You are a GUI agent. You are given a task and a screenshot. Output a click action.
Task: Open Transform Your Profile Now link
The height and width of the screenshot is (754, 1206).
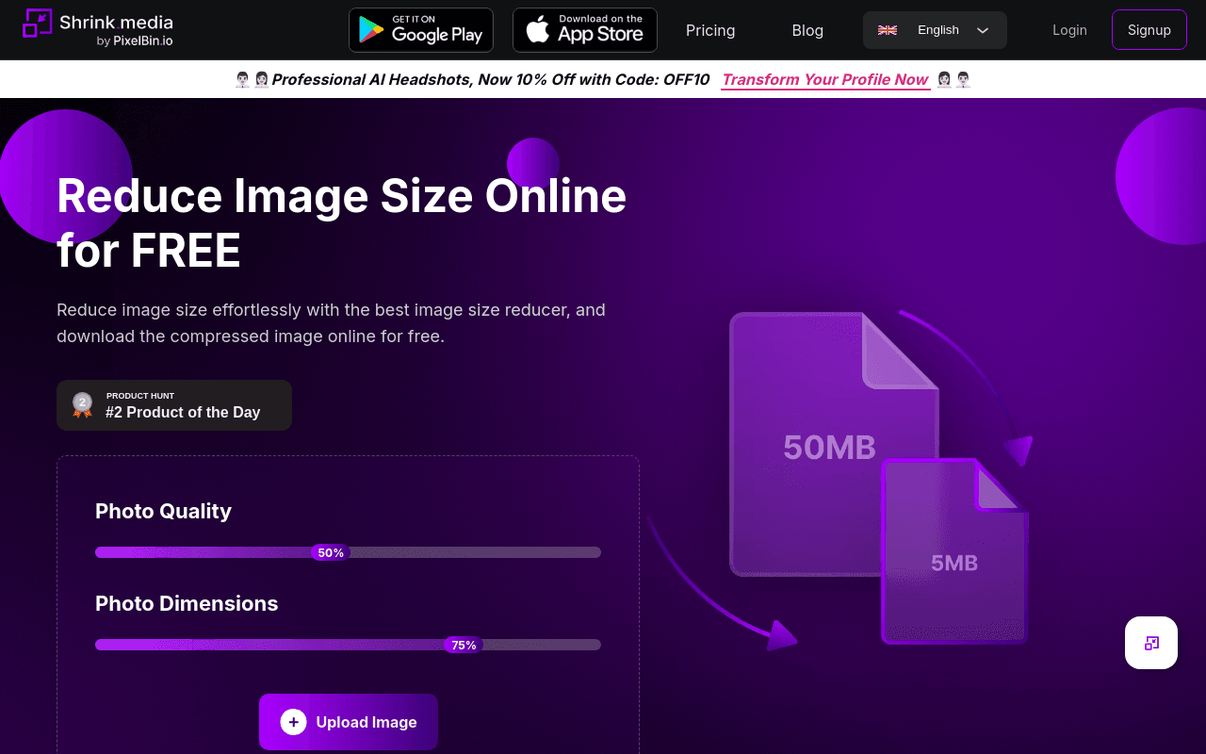point(825,79)
